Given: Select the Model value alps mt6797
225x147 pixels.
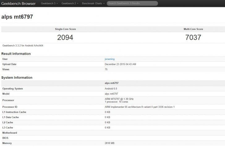Looking at the screenshot, I should pyautogui.click(x=111, y=94).
